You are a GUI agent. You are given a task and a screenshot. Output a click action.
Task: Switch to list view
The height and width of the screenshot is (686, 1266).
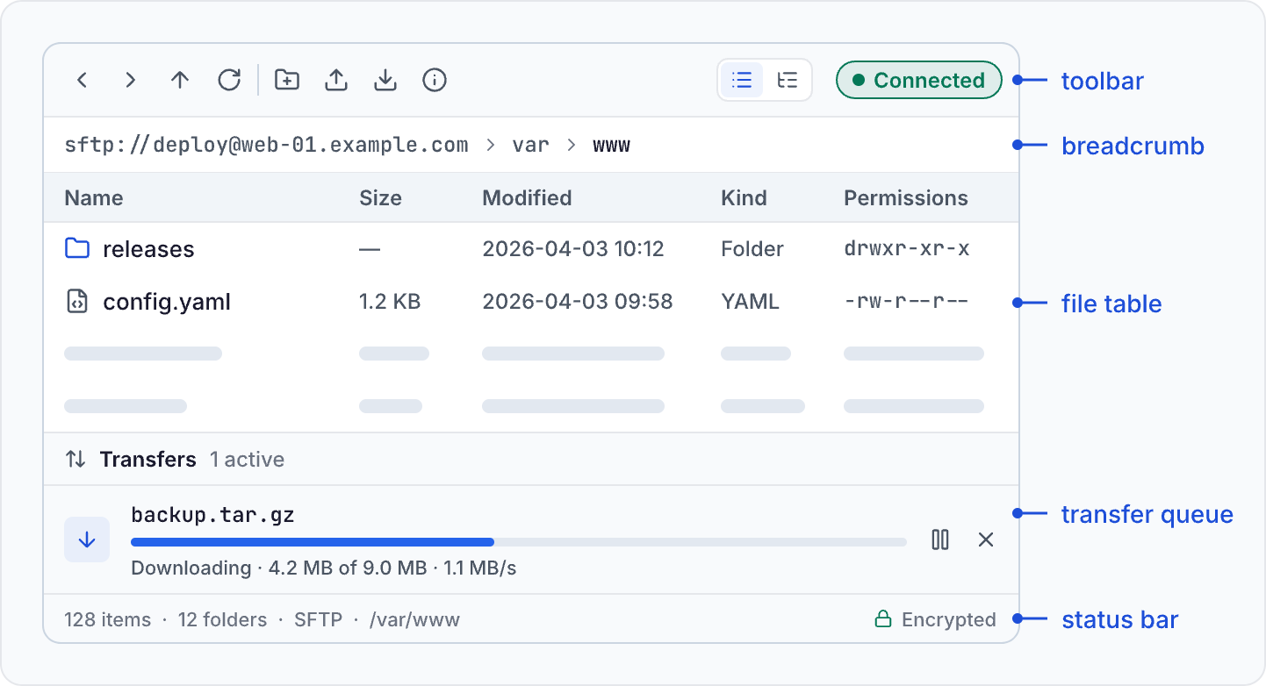coord(742,81)
